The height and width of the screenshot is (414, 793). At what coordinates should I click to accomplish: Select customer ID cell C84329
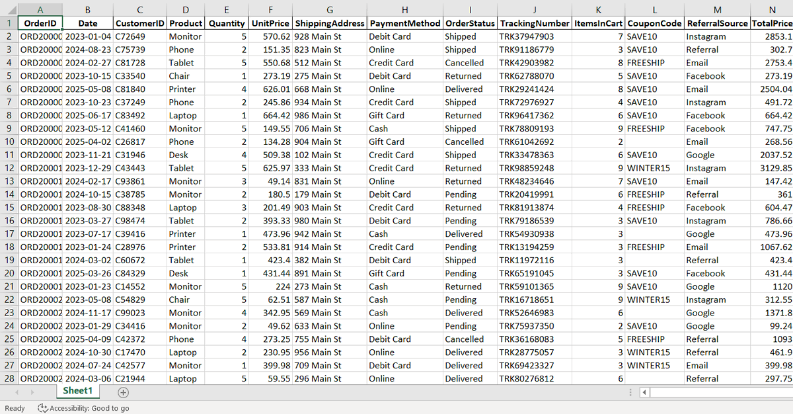point(140,273)
